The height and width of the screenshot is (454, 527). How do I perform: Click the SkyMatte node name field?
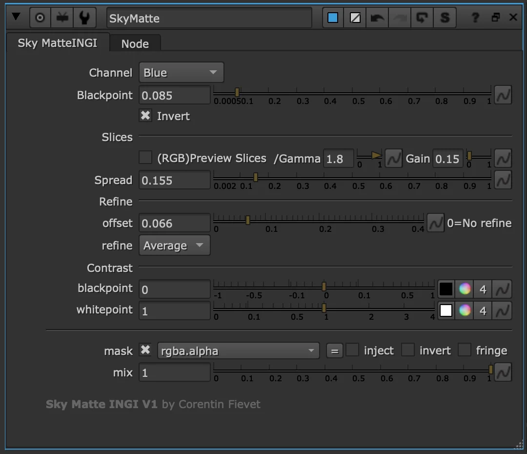[209, 18]
